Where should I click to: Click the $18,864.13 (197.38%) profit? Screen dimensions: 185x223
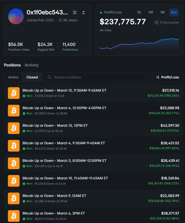tap(164, 148)
